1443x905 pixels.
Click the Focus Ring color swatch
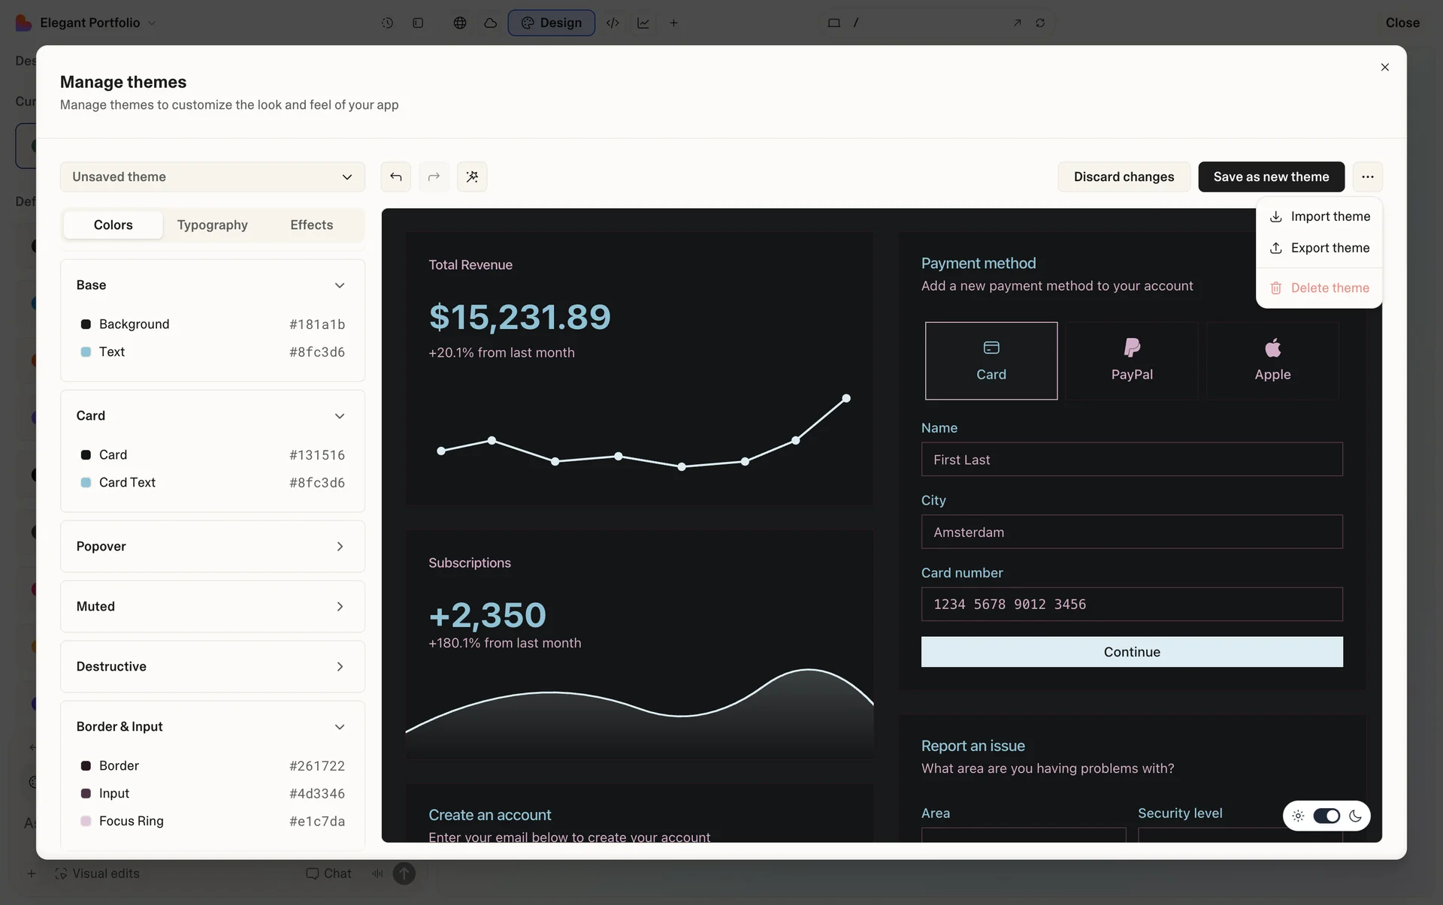pyautogui.click(x=86, y=821)
